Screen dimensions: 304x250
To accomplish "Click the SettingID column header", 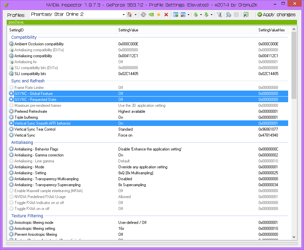I will pos(62,30).
